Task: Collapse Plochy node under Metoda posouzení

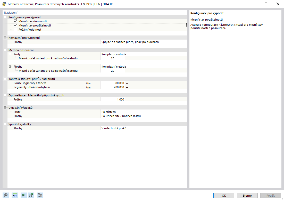Action: coord(10,67)
